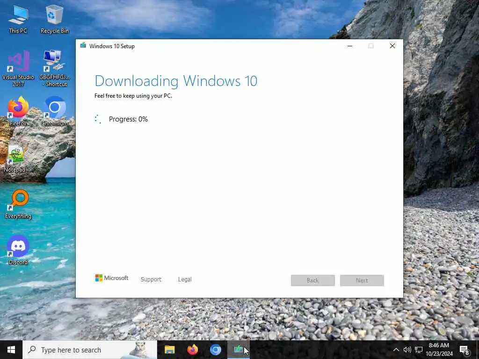The height and width of the screenshot is (359, 479).
Task: Click the Windows 10 Setup title icon
Action: [83, 46]
